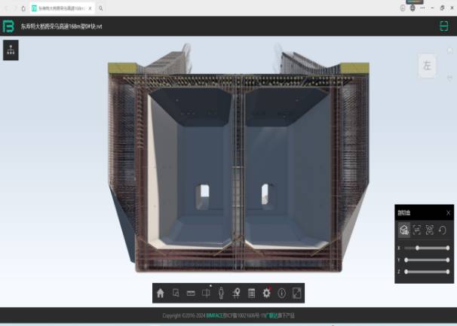
Task: Toggle fullscreen from the bottom toolbar
Action: (296, 293)
